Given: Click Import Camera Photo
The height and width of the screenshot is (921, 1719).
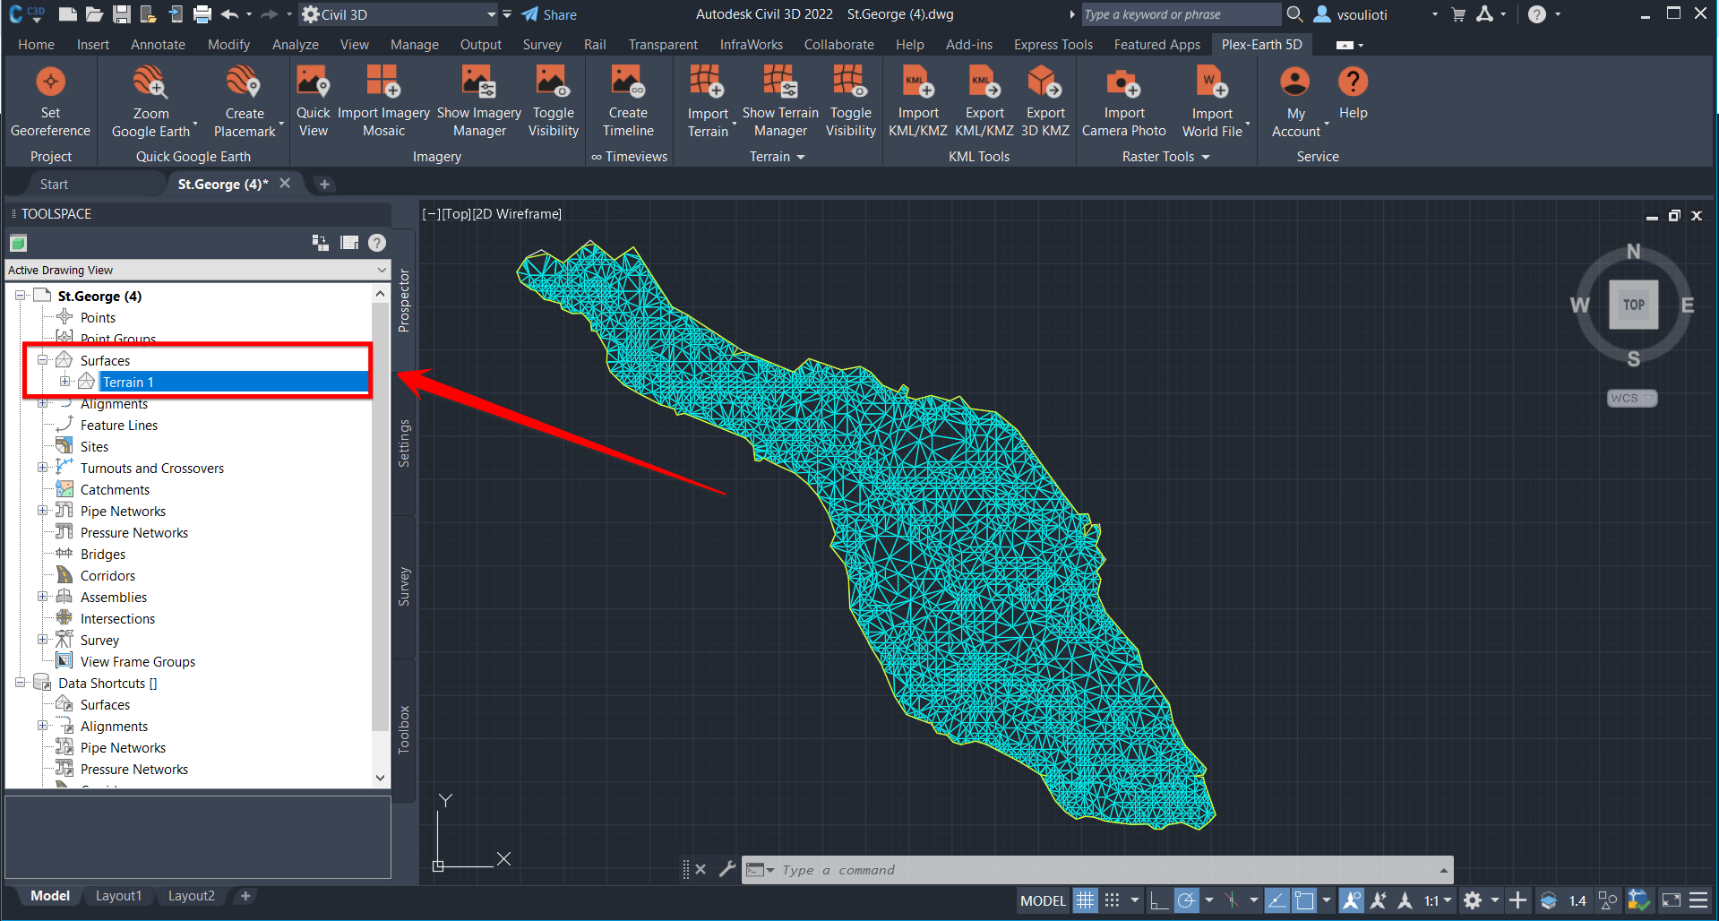Looking at the screenshot, I should 1124,101.
